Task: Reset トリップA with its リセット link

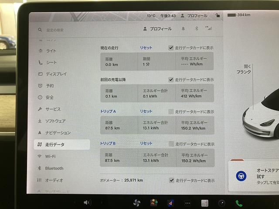Action: (x=146, y=111)
